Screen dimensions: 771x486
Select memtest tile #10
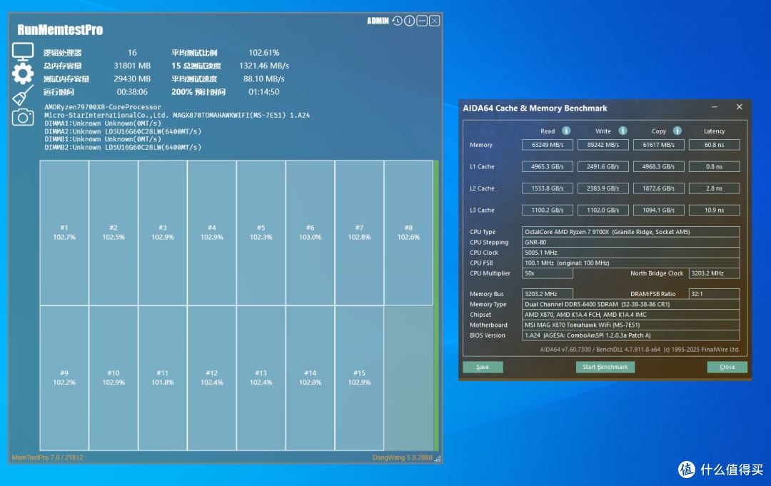(x=114, y=378)
